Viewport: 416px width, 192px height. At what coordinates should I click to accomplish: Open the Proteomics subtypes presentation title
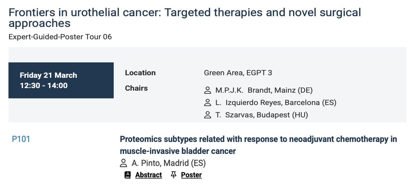click(258, 145)
